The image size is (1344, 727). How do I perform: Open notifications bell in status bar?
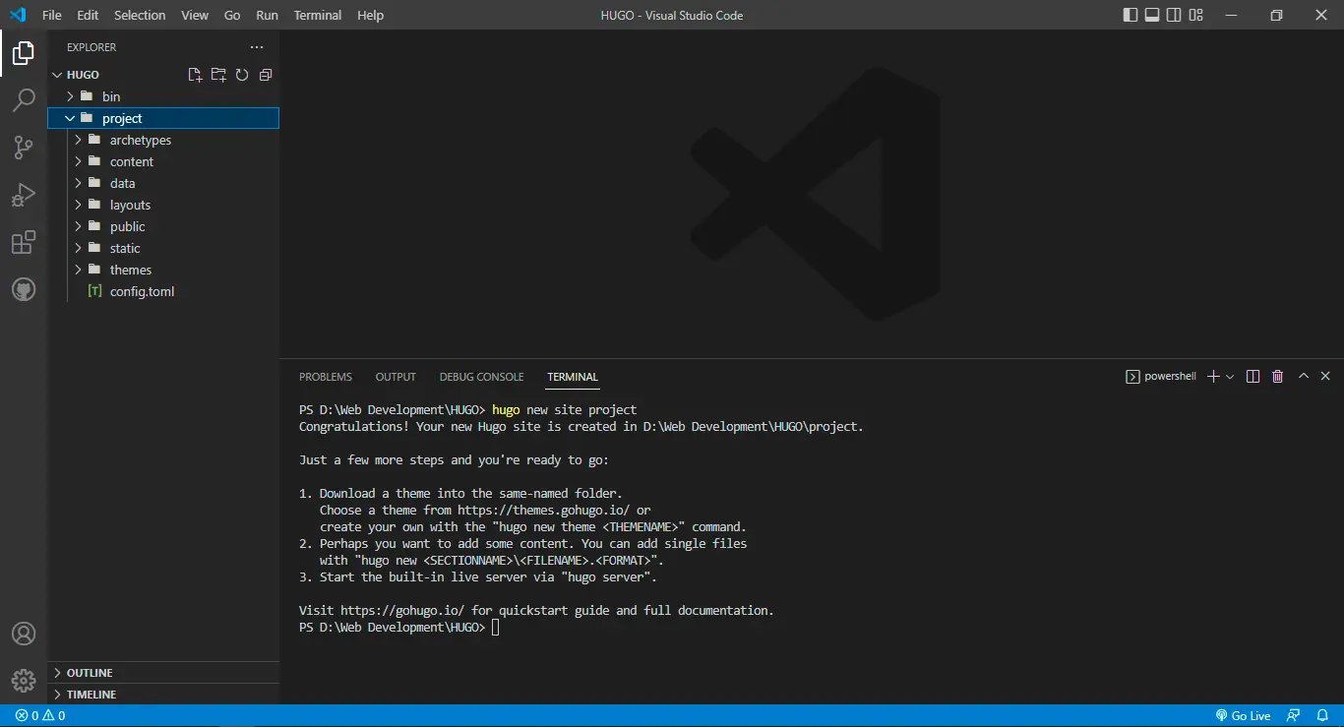pos(1323,716)
